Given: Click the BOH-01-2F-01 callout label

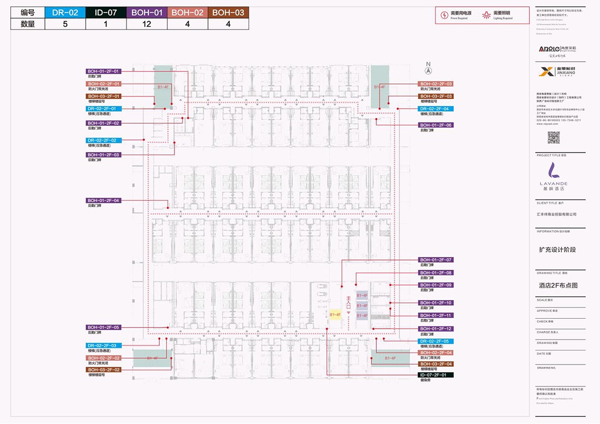Looking at the screenshot, I should (104, 71).
